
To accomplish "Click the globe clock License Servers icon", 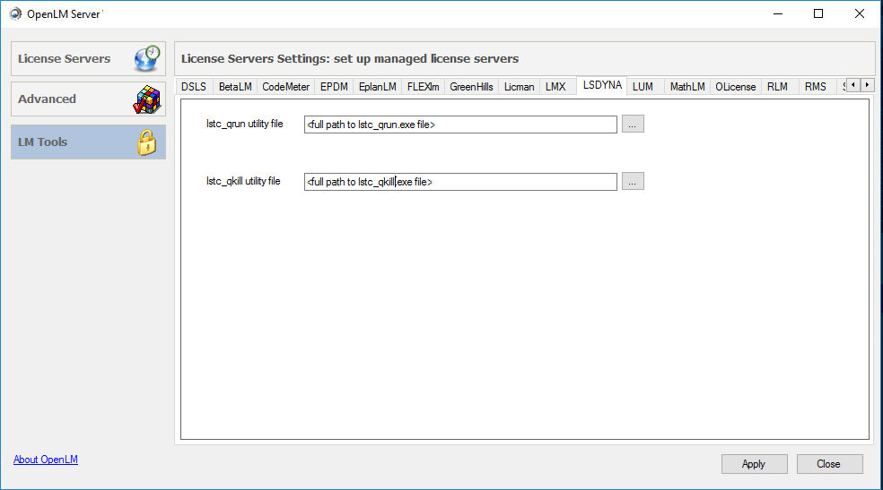I will click(x=146, y=58).
